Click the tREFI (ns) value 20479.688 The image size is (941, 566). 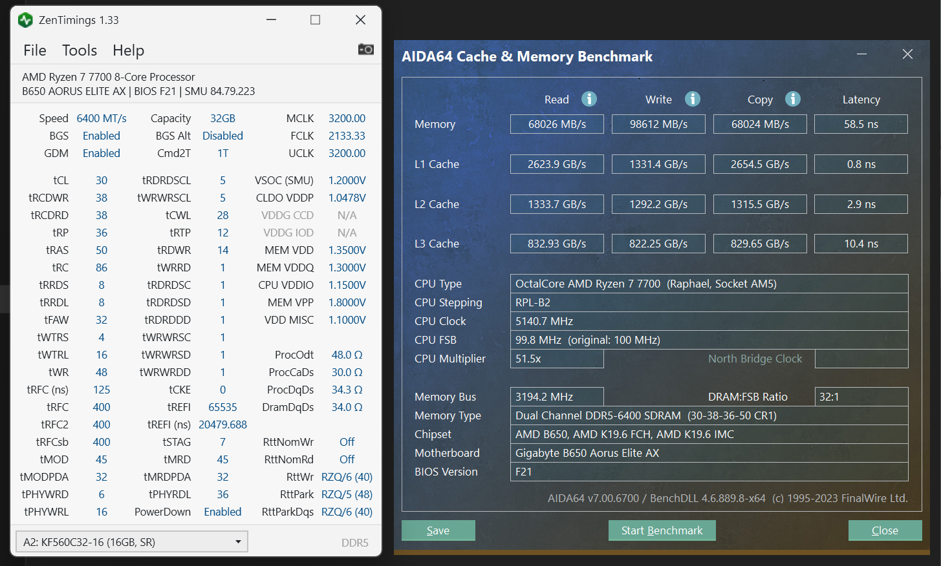(x=222, y=424)
